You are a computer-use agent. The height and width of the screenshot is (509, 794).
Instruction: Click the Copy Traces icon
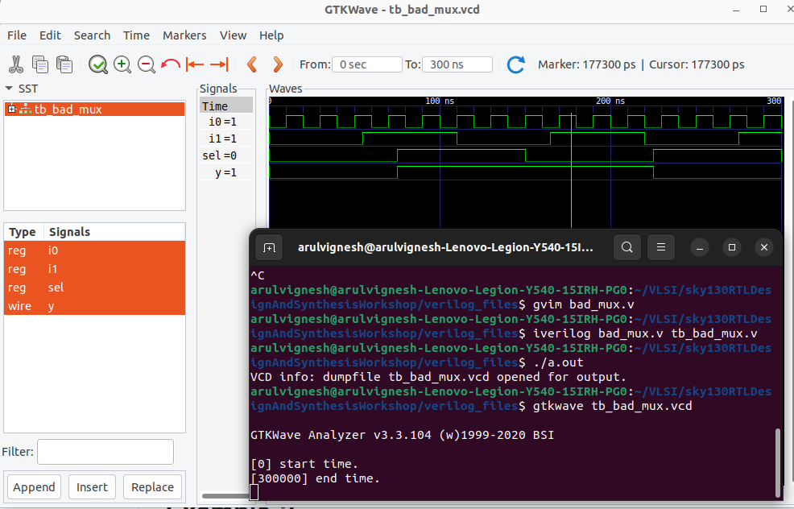pos(40,64)
